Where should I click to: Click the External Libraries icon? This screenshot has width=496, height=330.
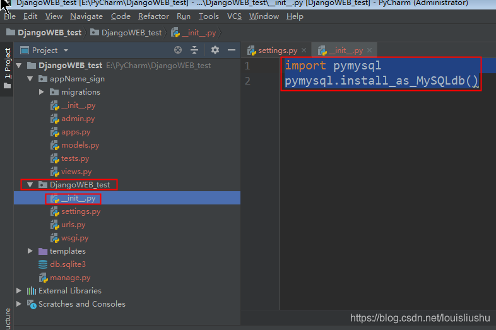coord(32,290)
